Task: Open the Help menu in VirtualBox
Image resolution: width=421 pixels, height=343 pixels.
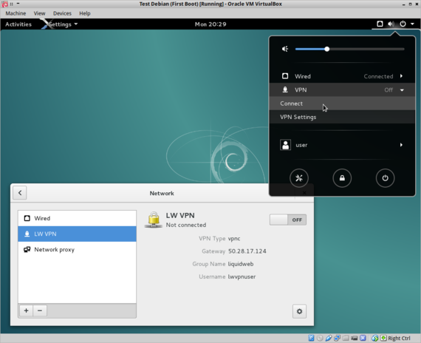Action: 85,13
